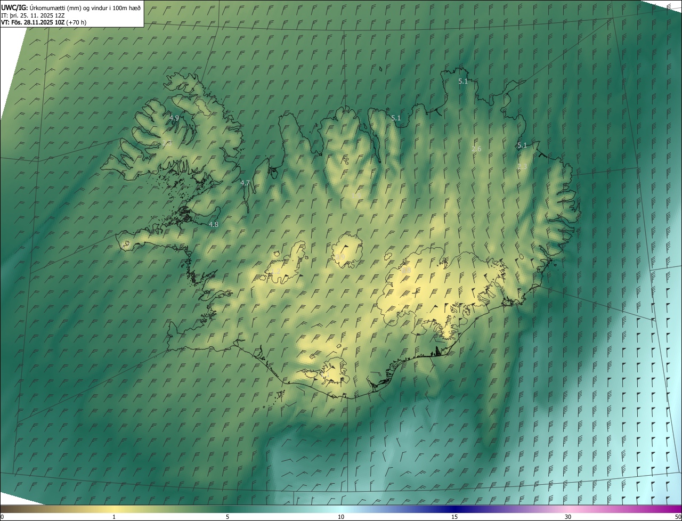The width and height of the screenshot is (682, 521).
Task: Click the color scale label 15
Action: point(454,517)
